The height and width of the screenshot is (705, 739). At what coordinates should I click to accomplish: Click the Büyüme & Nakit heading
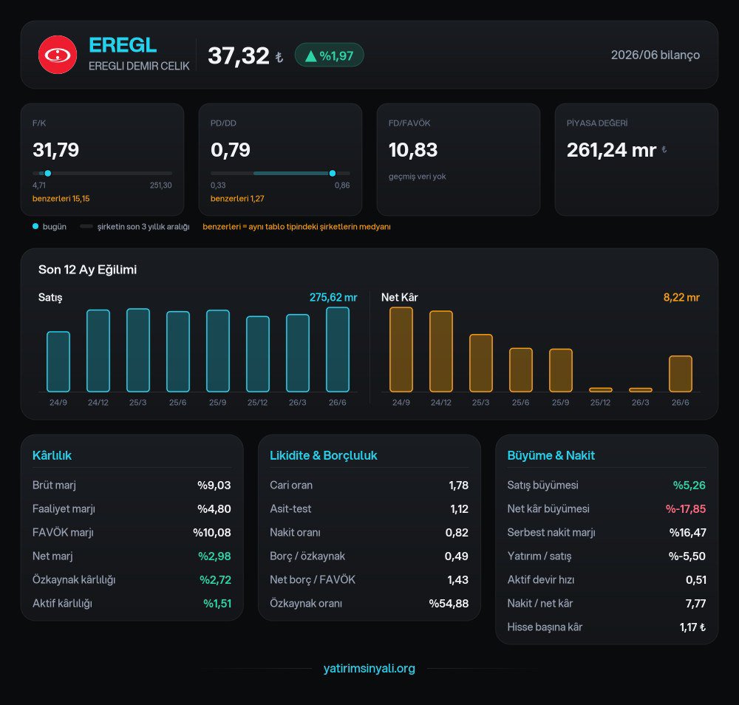(551, 455)
